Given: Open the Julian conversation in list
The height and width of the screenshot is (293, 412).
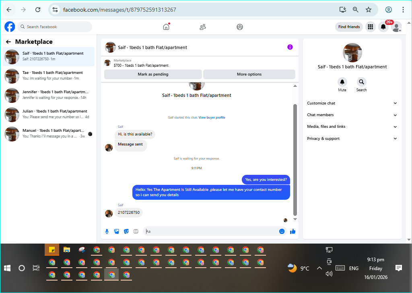Looking at the screenshot, I should (48, 115).
